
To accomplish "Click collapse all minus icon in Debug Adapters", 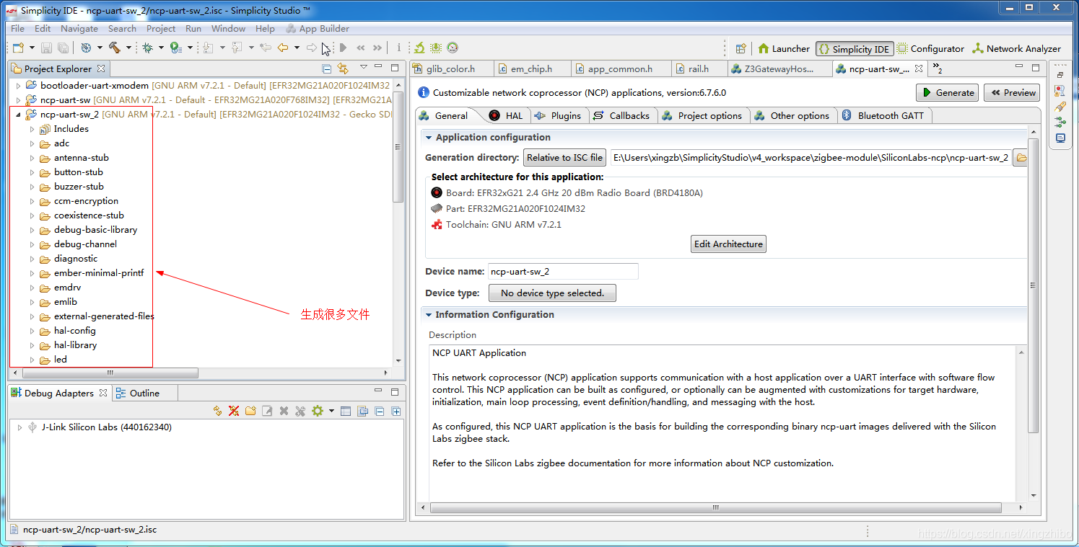I will tap(379, 411).
